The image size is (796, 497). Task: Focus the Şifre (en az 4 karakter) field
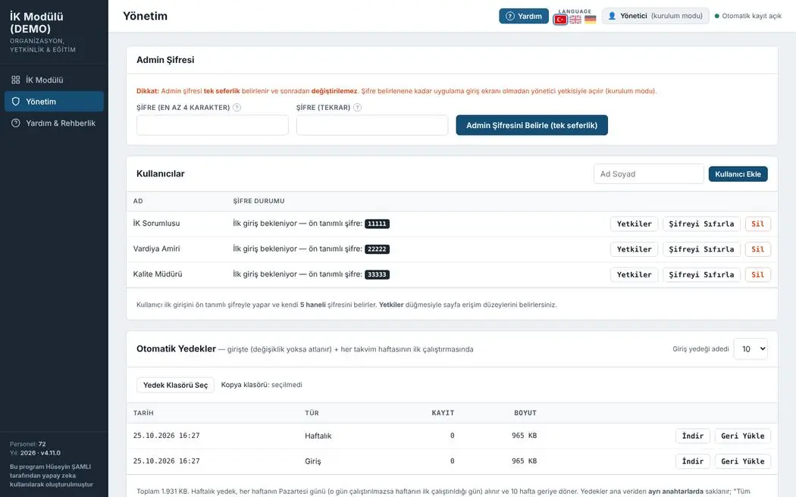(212, 125)
